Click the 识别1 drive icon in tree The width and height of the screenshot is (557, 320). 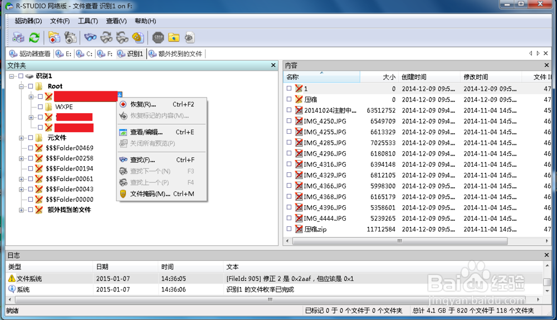click(x=30, y=76)
